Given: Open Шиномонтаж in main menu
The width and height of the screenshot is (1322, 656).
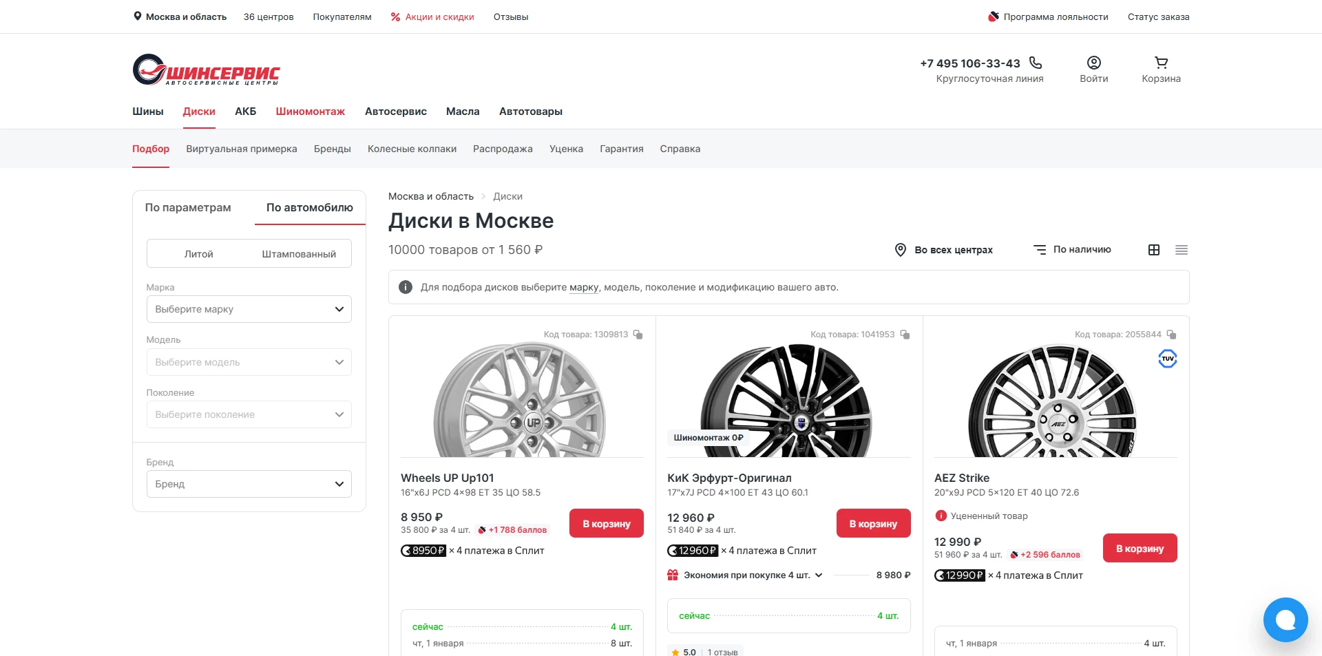Looking at the screenshot, I should 310,112.
